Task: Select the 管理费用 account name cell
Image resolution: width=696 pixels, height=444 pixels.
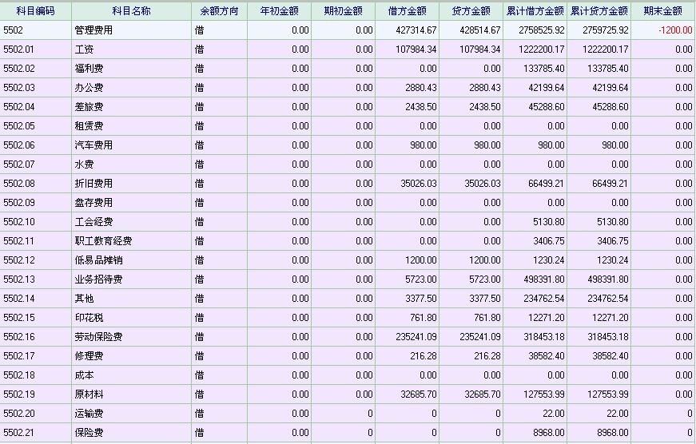Action: [93, 30]
